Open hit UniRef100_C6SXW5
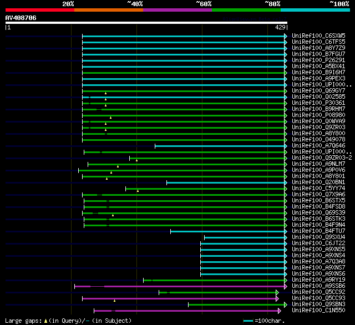Screen dimensions: 355x325 click(318, 35)
